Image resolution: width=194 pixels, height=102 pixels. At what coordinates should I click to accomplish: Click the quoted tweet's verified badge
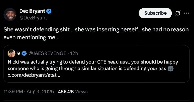pyautogui.click(x=24, y=53)
